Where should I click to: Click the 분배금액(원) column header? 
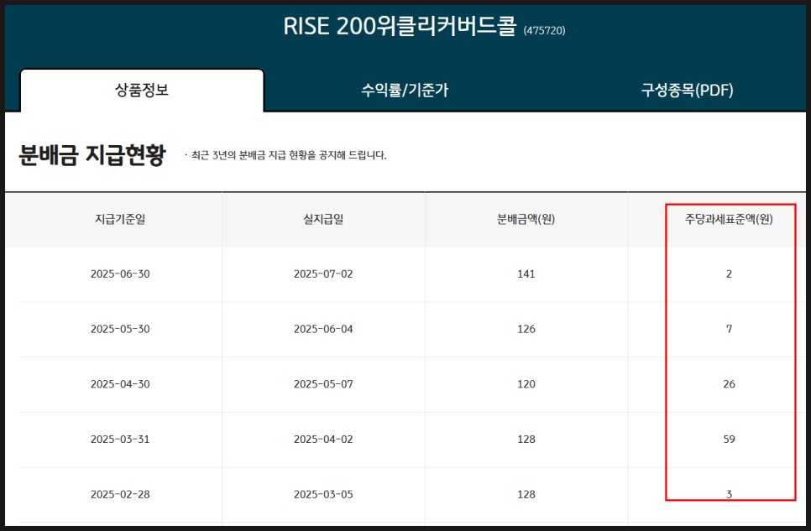526,219
